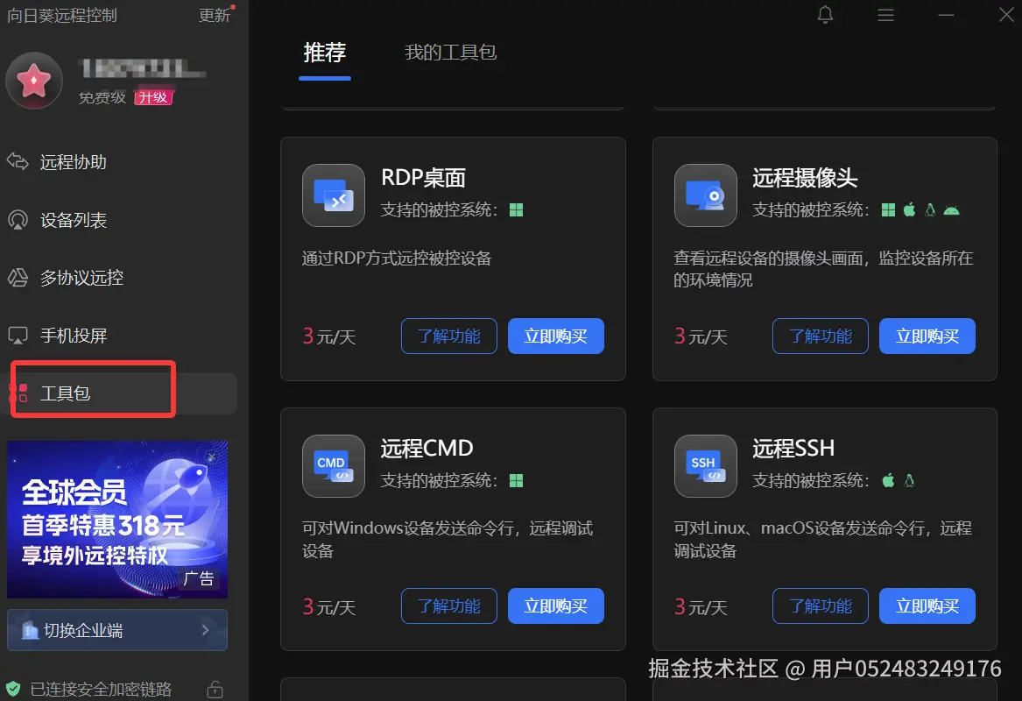Click Apple icon under 远程摄像头
The width and height of the screenshot is (1022, 701).
coord(909,209)
